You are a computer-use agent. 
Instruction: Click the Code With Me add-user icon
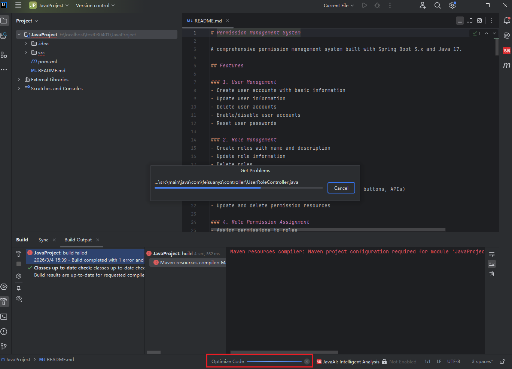click(x=423, y=5)
